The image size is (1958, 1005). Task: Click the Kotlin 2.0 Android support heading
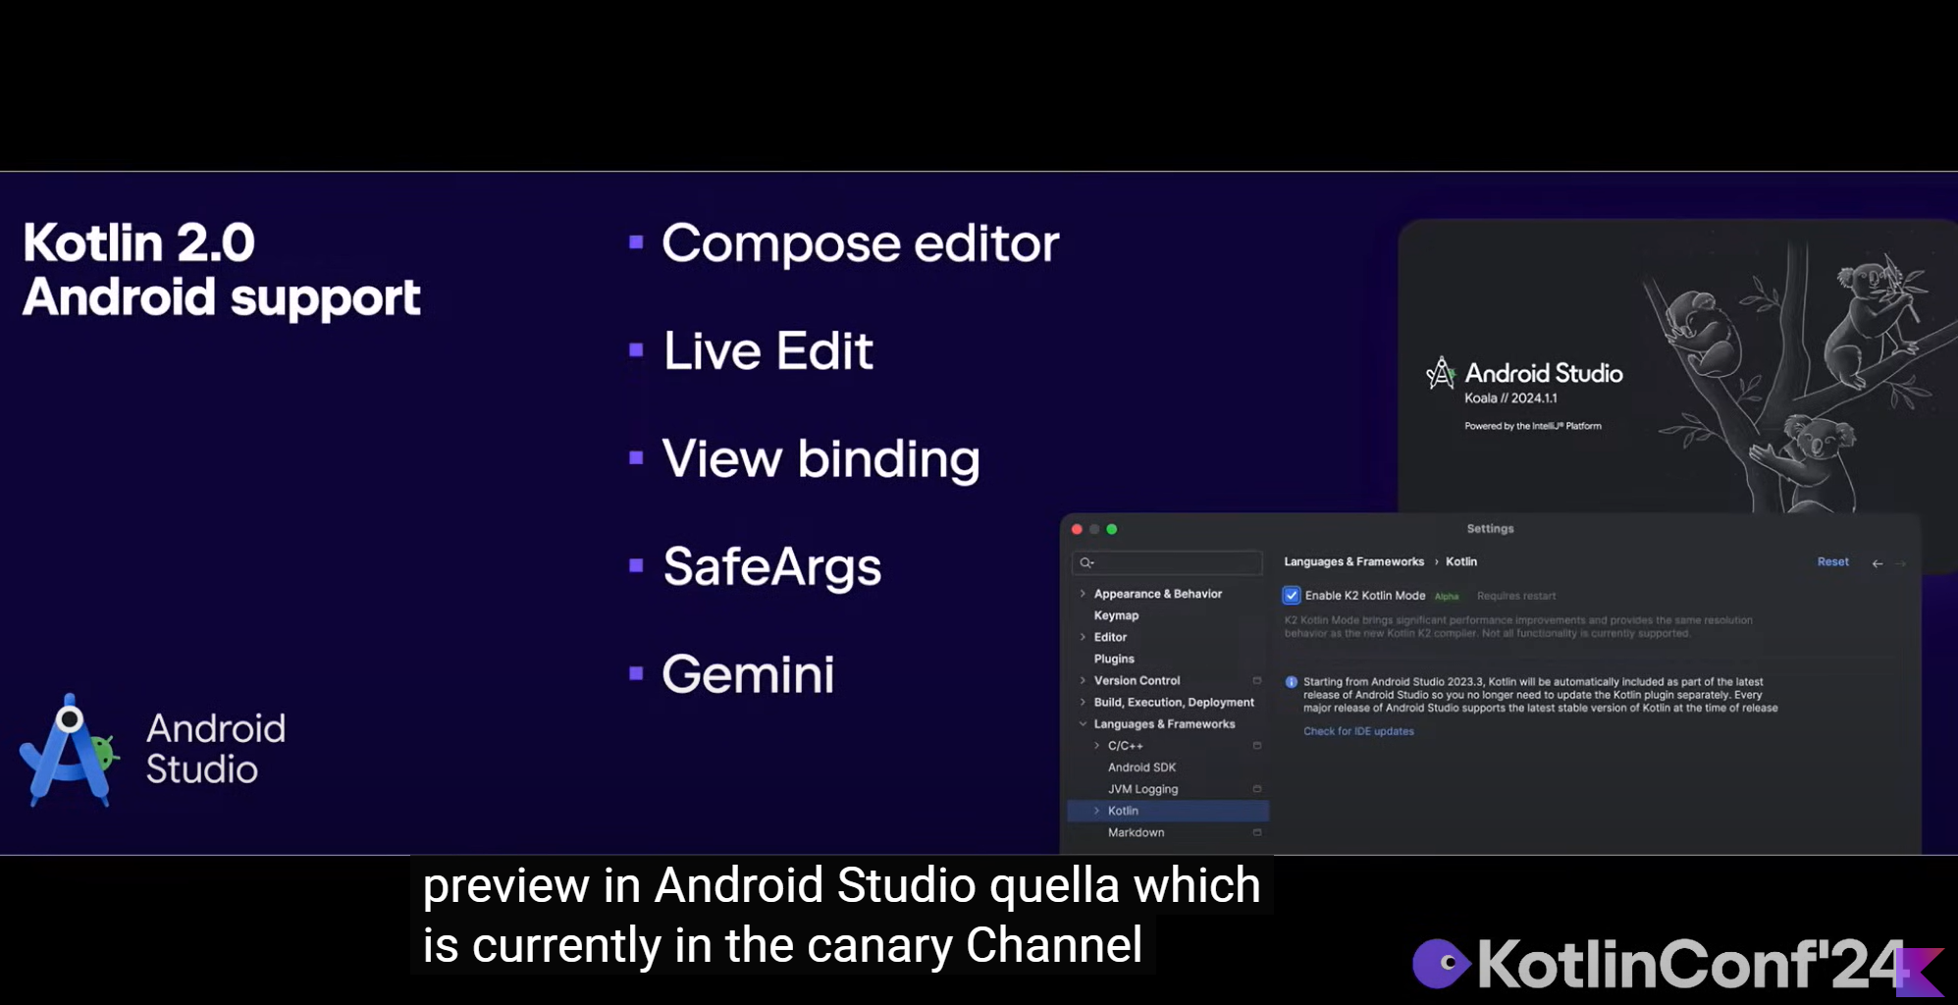click(x=222, y=270)
